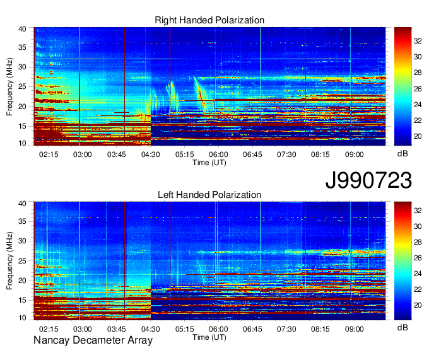Click the 04:30 time tick of Left Handed plot
This screenshot has width=429, height=348.
151,328
